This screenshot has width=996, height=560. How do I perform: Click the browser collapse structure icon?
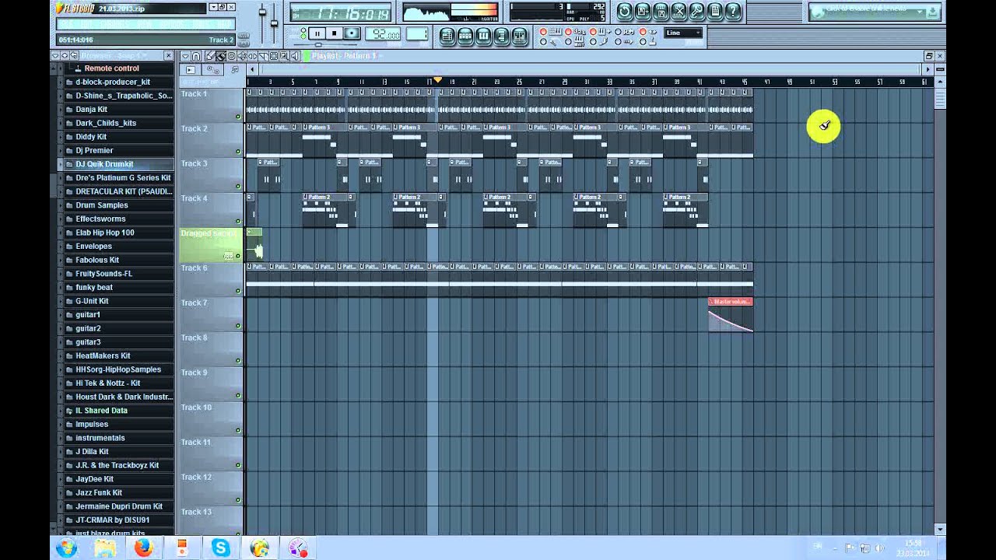[65, 56]
